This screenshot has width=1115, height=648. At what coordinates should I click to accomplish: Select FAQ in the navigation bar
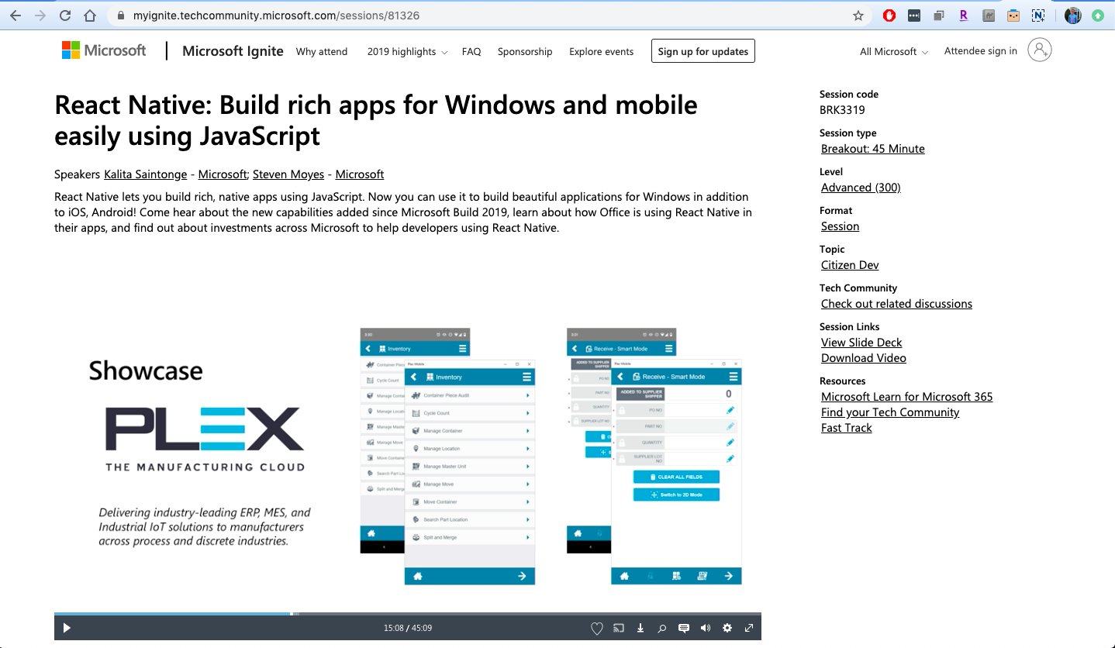pos(471,51)
